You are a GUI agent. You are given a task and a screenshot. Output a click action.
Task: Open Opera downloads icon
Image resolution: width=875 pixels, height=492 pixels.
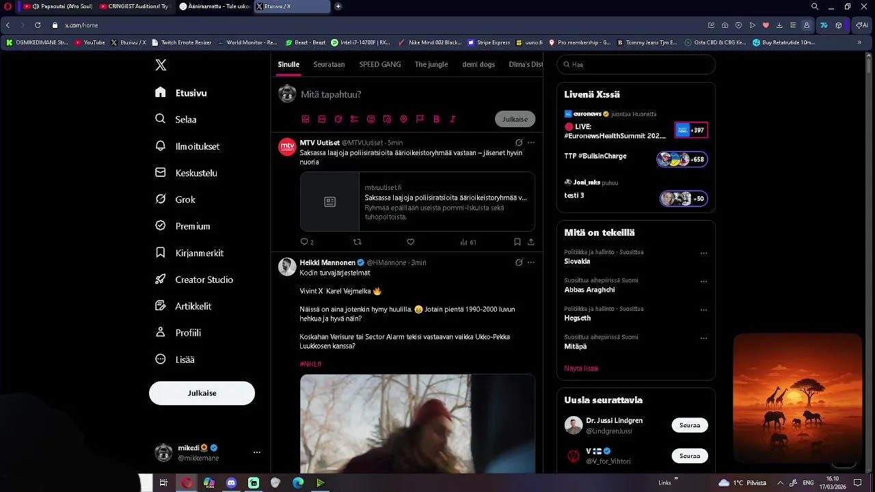coord(779,25)
